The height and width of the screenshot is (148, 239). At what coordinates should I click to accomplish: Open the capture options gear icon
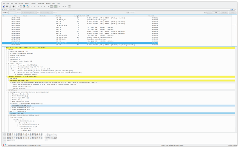pos(13,6)
